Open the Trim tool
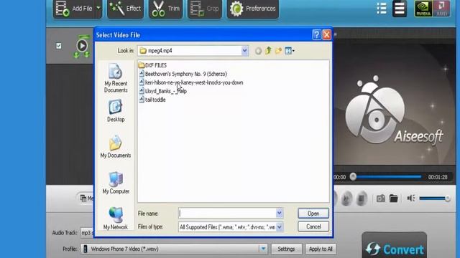 (166, 9)
